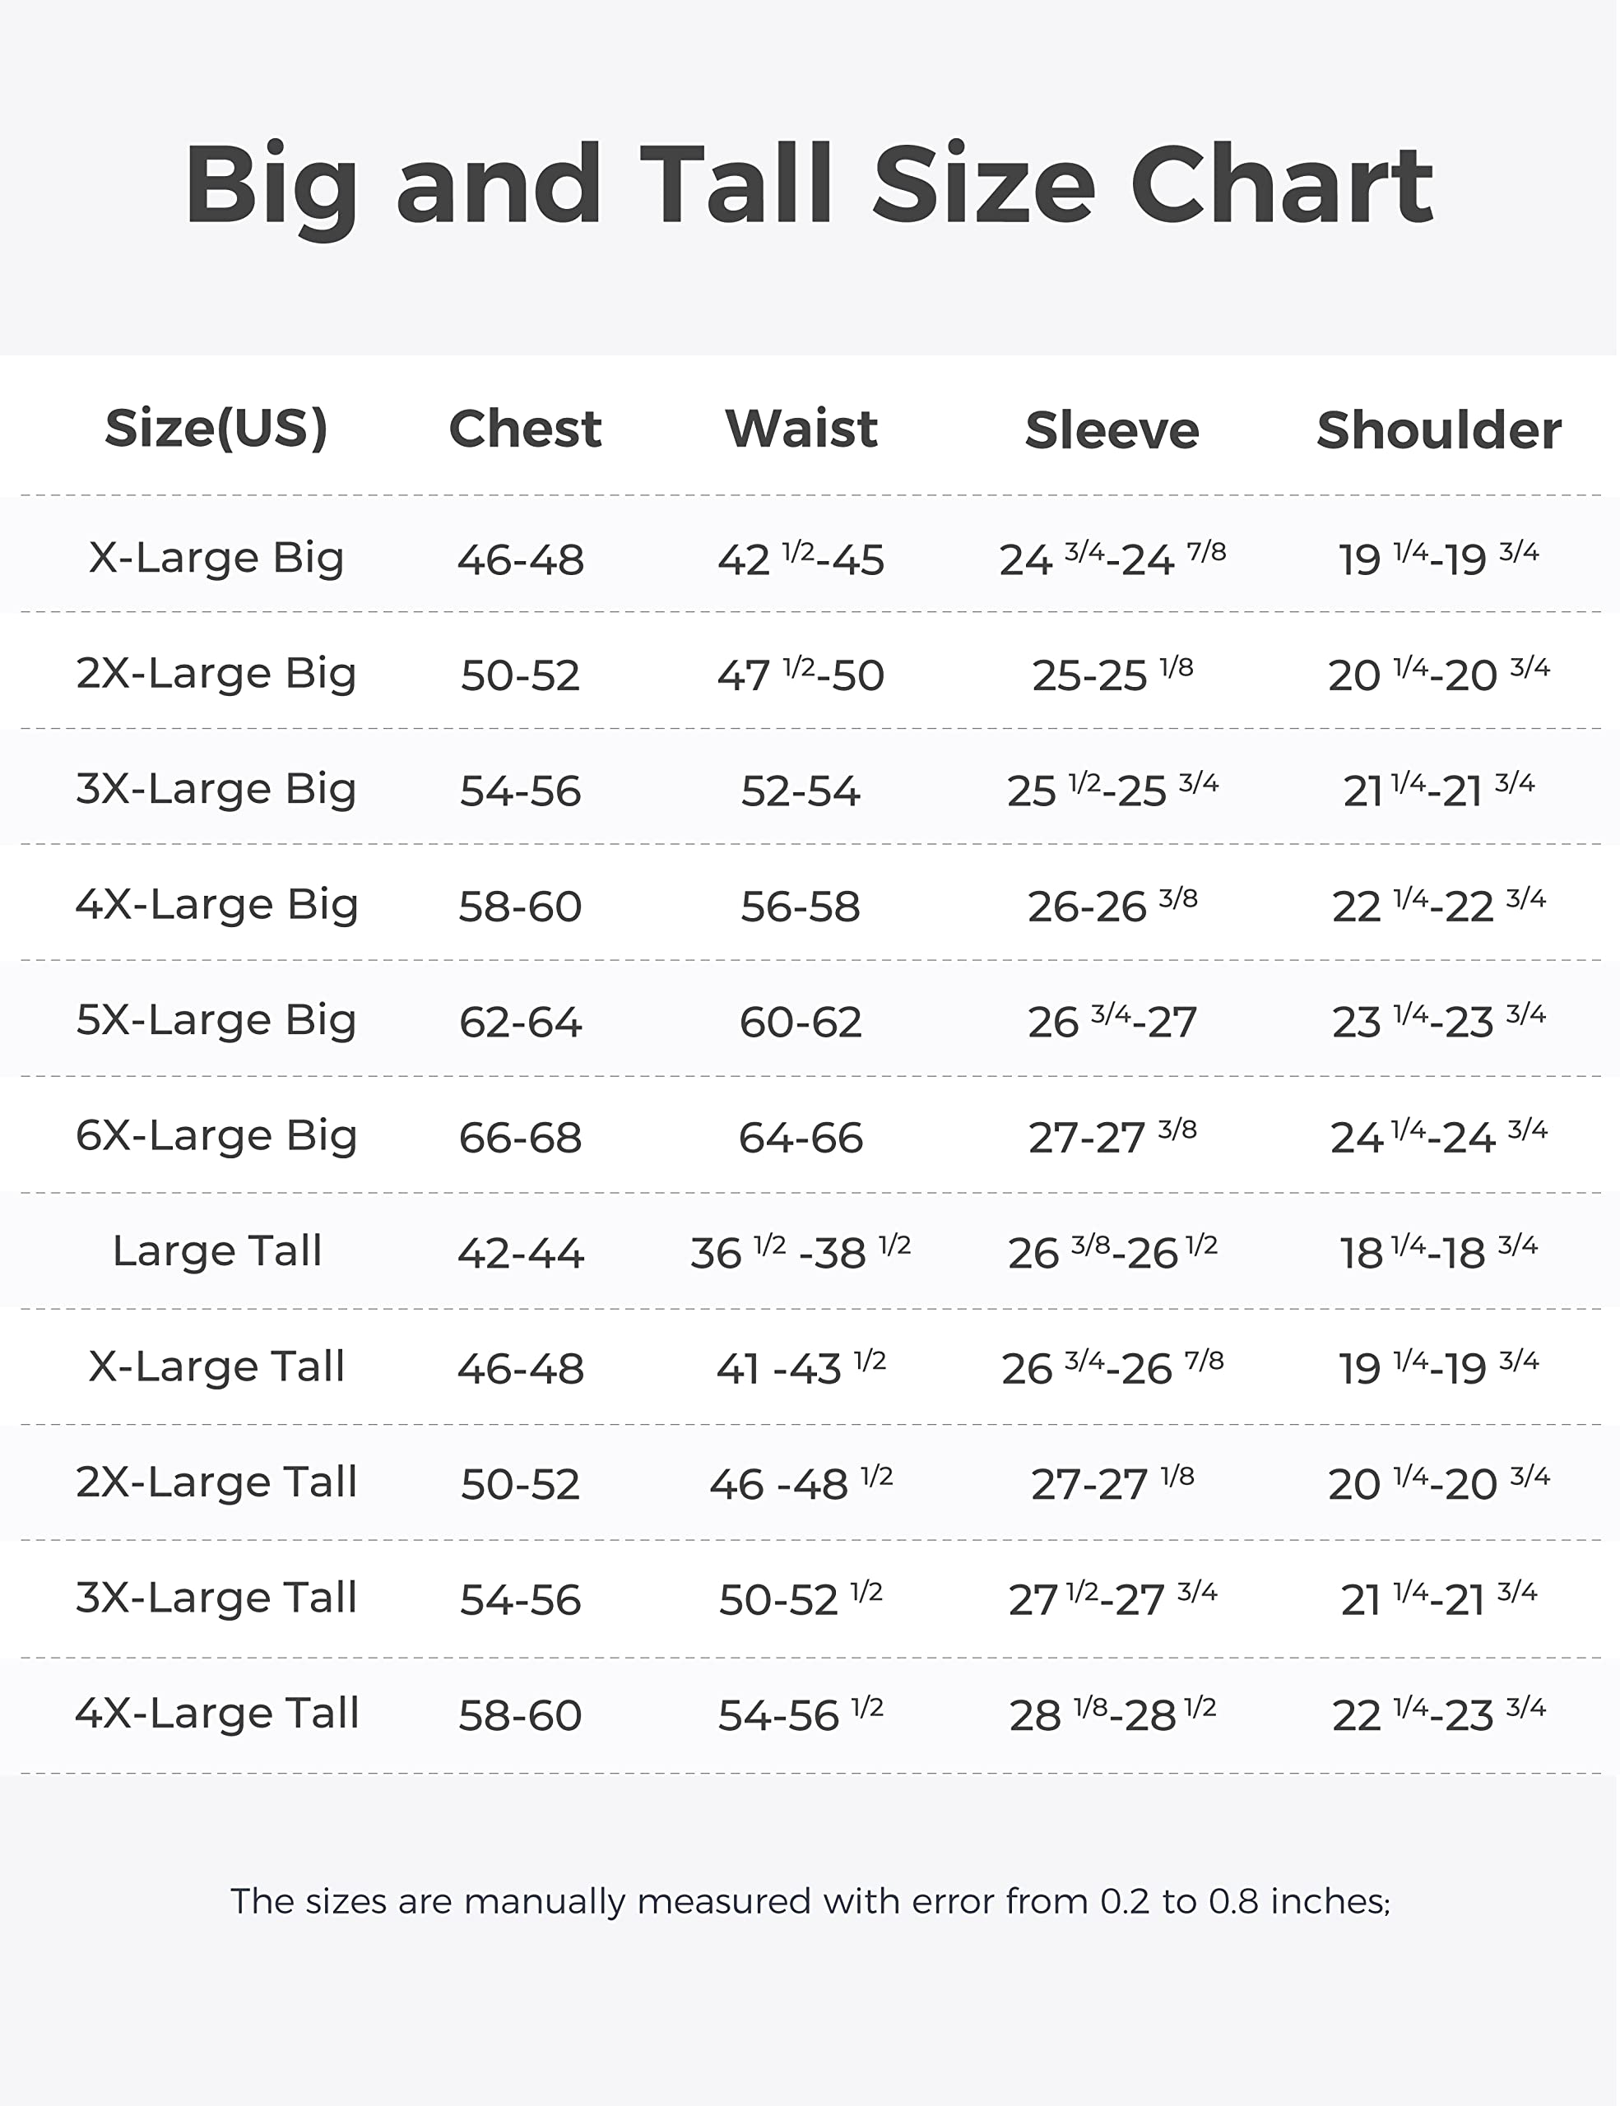Select the 4X-Large Tall size label
This screenshot has height=2106, width=1620.
pos(216,1714)
